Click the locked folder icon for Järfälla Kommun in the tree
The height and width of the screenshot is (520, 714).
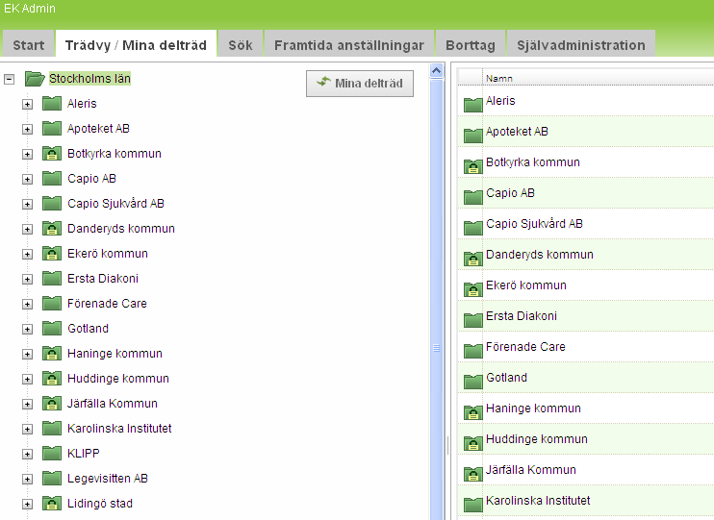[51, 404]
